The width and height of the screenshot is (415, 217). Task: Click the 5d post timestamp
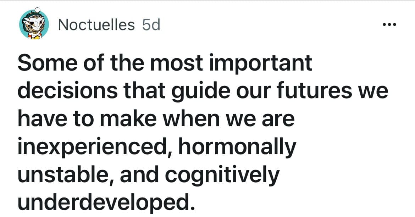(151, 25)
